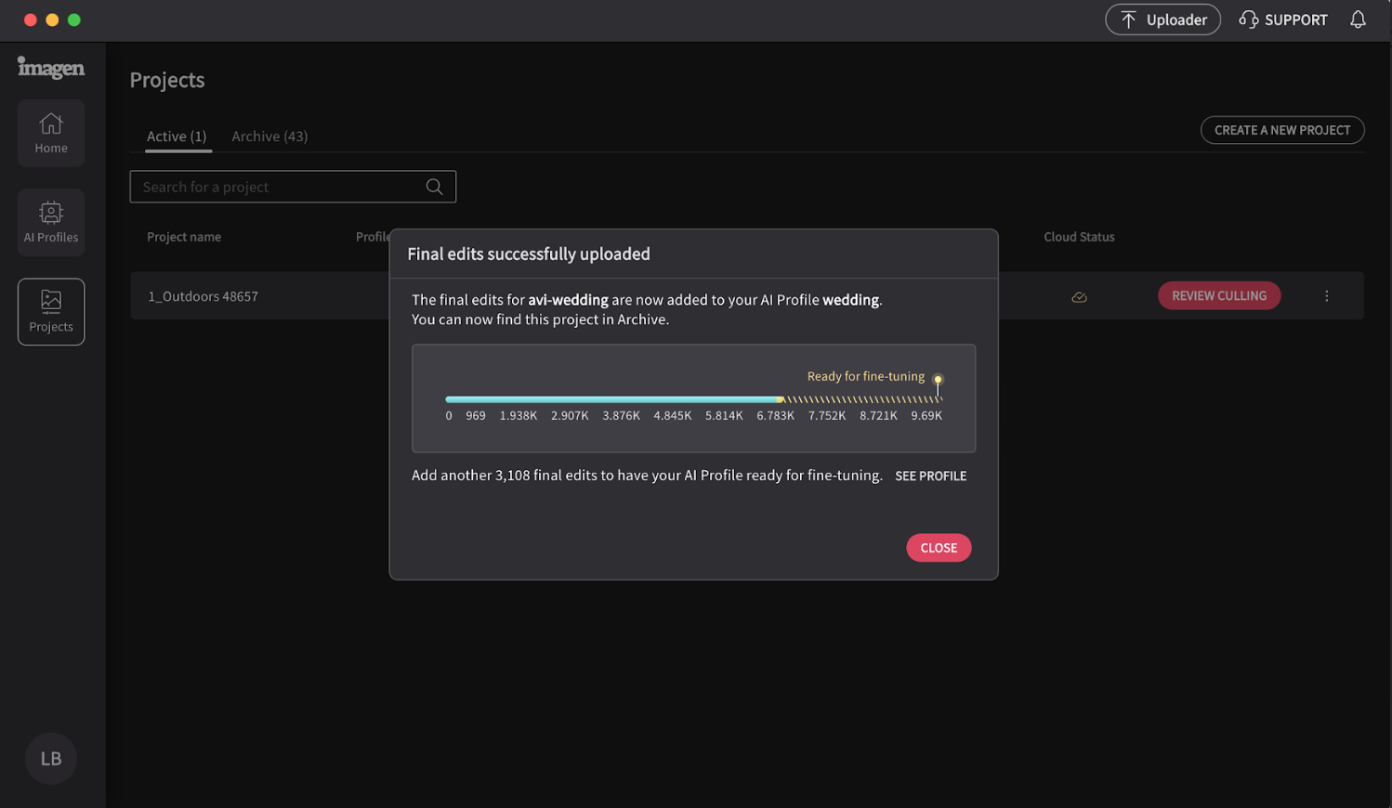Click CREATE A NEW PROJECT button
The width and height of the screenshot is (1392, 808).
1282,130
